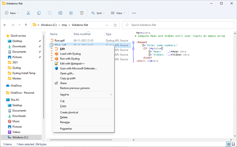Open OneDrive in the navigation pane
The width and height of the screenshot is (237, 147).
[16, 86]
